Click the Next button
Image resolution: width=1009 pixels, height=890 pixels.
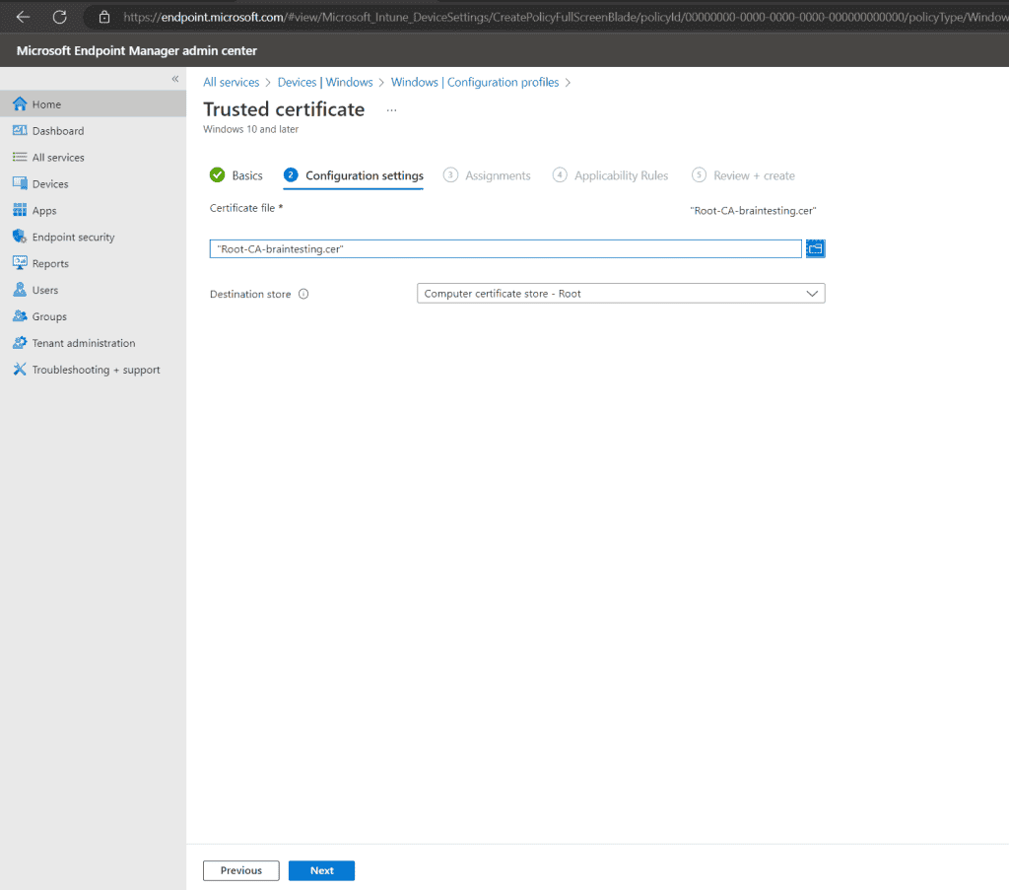click(321, 870)
